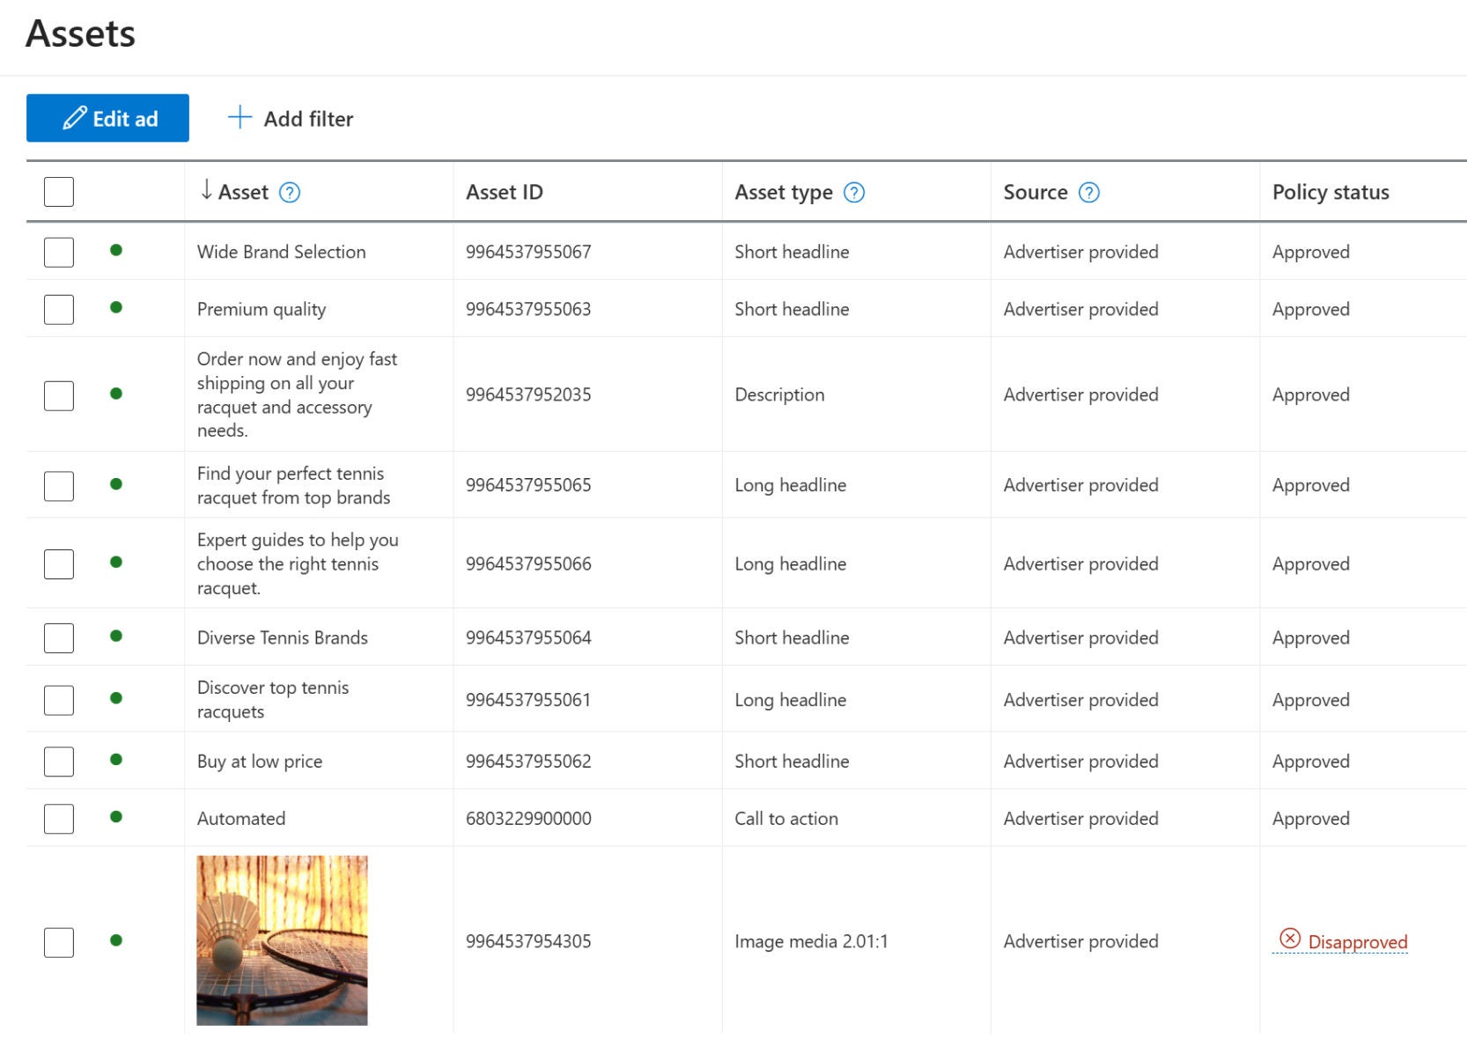
Task: Check the Diverse Tennis Brands row checkbox
Action: coord(58,637)
